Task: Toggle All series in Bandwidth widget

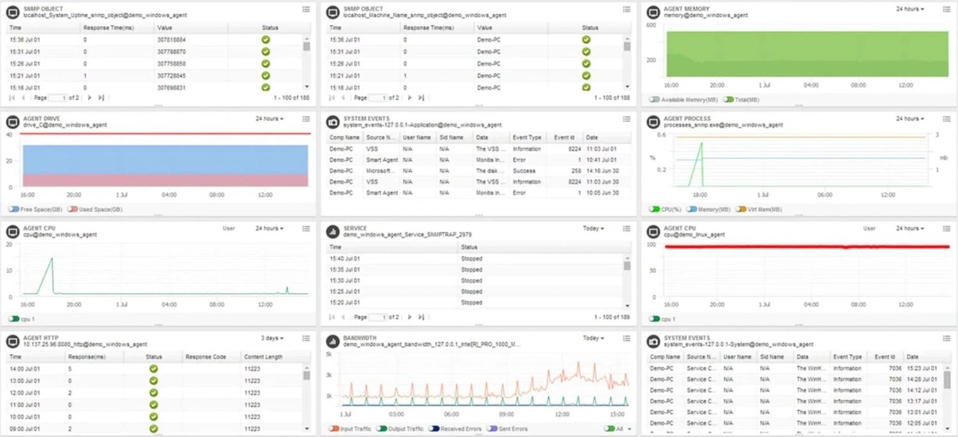Action: pos(609,429)
